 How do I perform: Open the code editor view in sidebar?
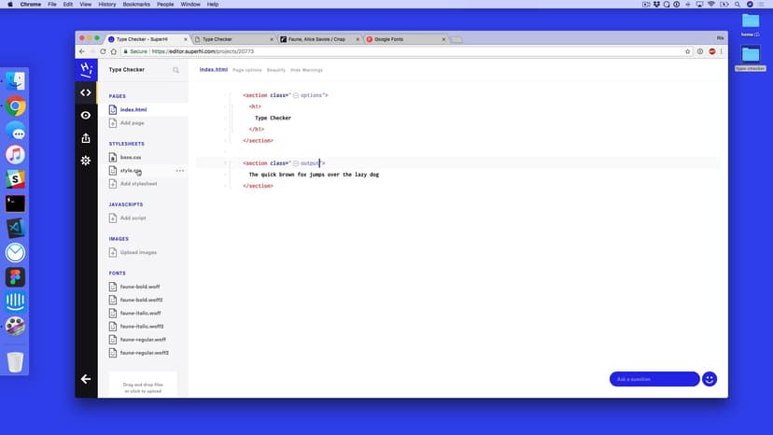[x=86, y=92]
